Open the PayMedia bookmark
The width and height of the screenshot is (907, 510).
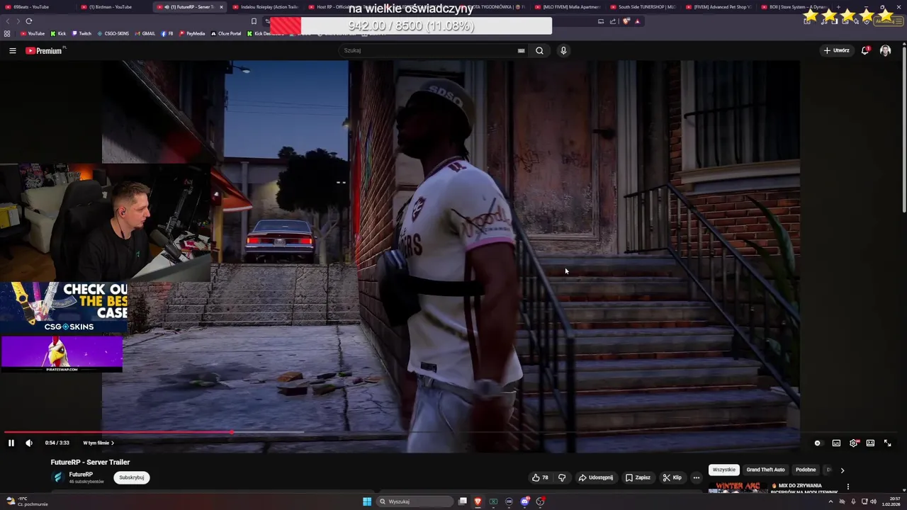point(192,33)
